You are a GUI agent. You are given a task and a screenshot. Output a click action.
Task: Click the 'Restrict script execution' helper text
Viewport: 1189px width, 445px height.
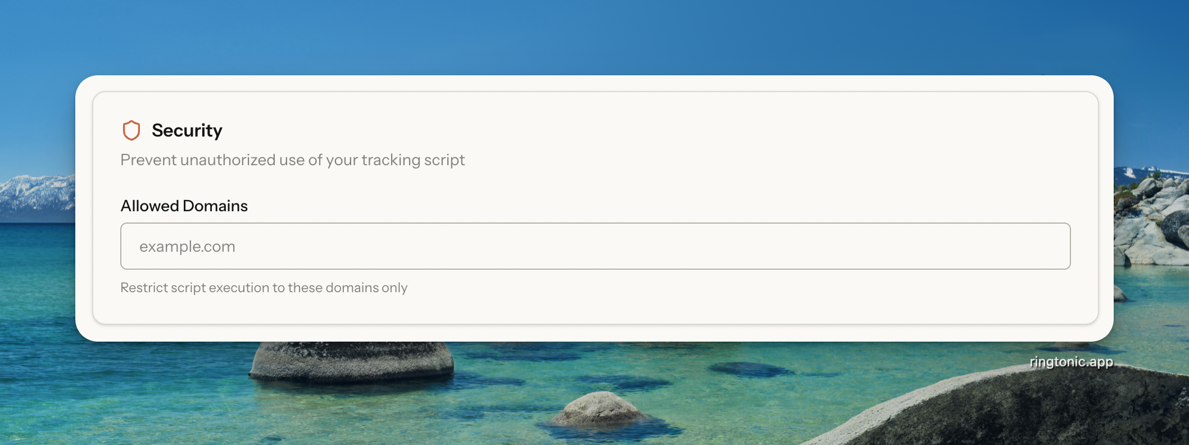(x=264, y=288)
